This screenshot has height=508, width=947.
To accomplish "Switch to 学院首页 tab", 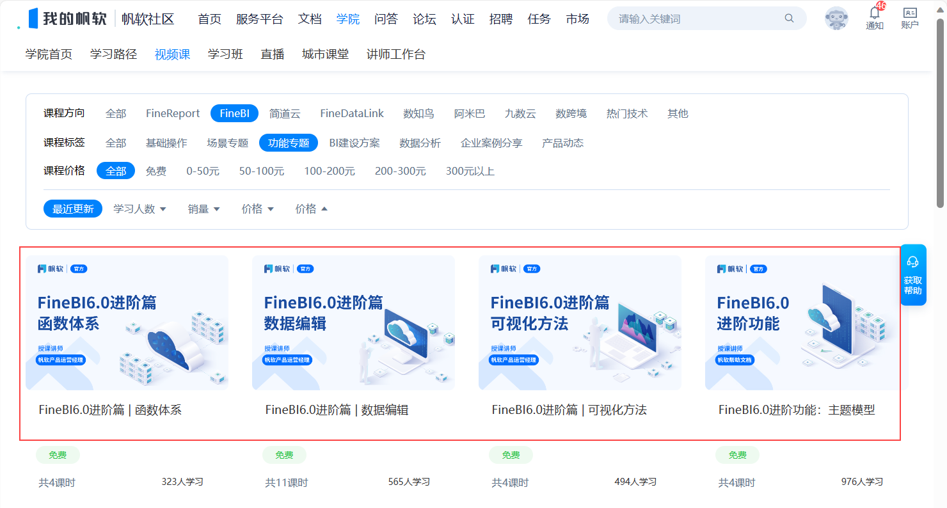I will click(x=49, y=54).
